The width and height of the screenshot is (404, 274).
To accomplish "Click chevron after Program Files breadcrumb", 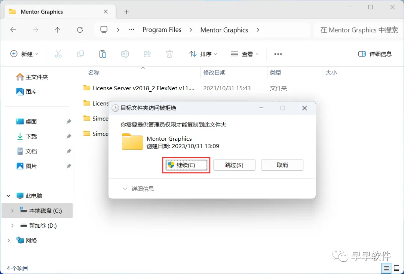I will click(x=191, y=30).
